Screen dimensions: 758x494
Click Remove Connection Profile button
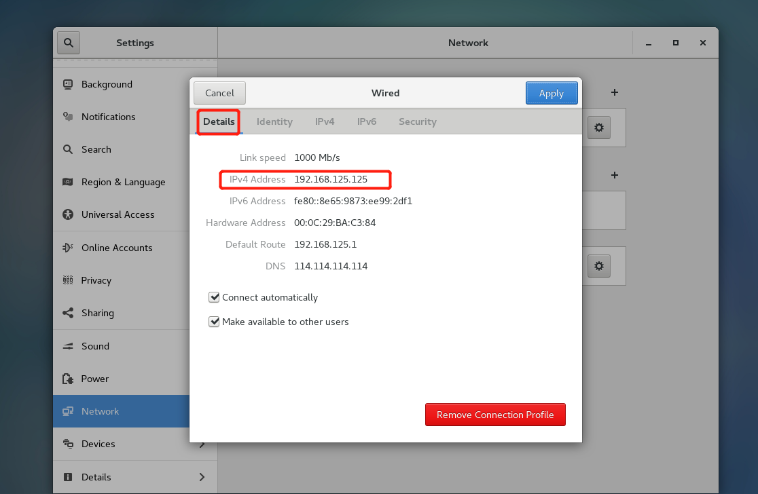(x=495, y=415)
